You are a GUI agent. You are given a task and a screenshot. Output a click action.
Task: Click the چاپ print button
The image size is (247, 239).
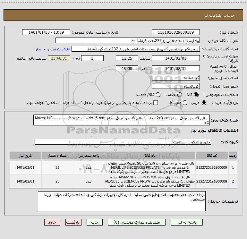tap(95, 222)
